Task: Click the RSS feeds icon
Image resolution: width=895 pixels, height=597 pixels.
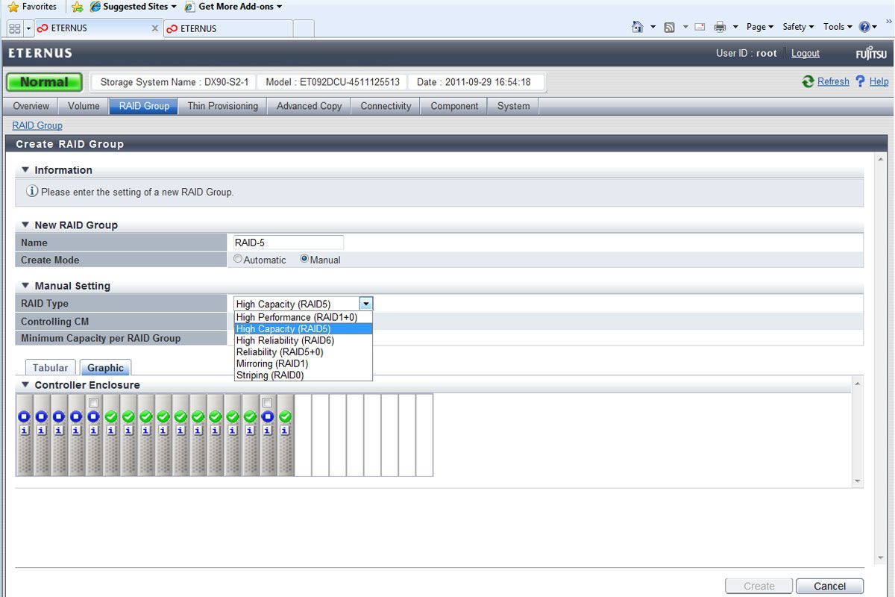Action: [x=669, y=27]
